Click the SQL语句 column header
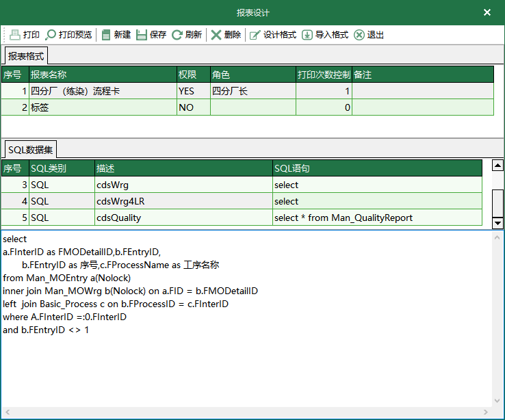The height and width of the screenshot is (420, 505). [x=377, y=168]
